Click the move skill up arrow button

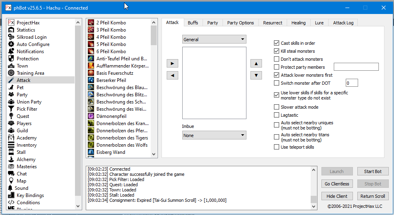click(256, 64)
